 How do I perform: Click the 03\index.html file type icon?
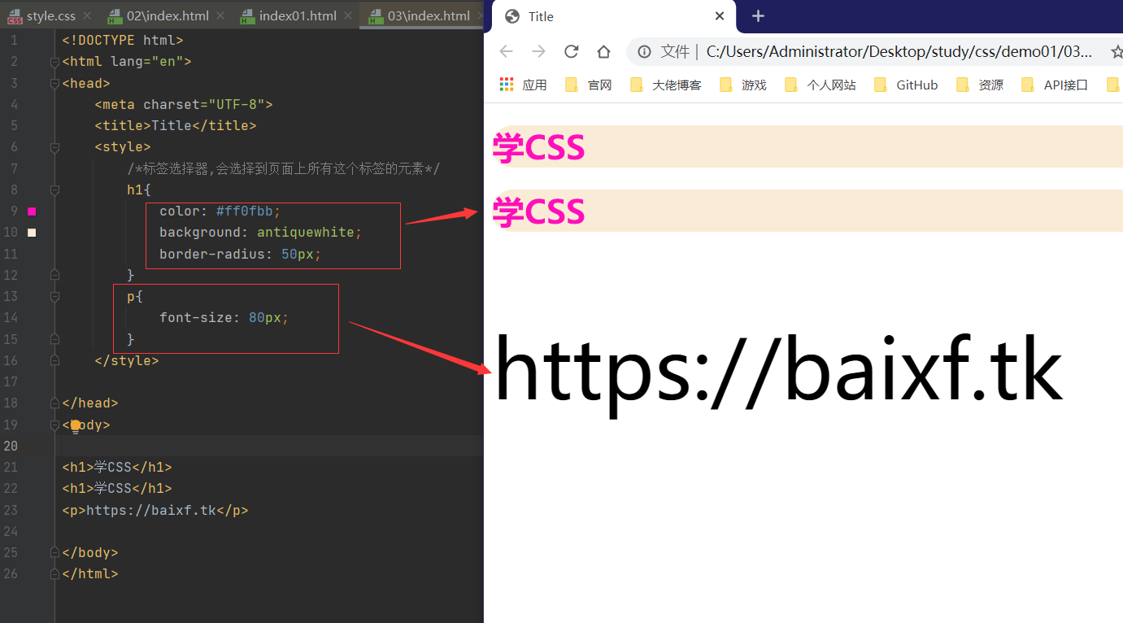(x=376, y=16)
